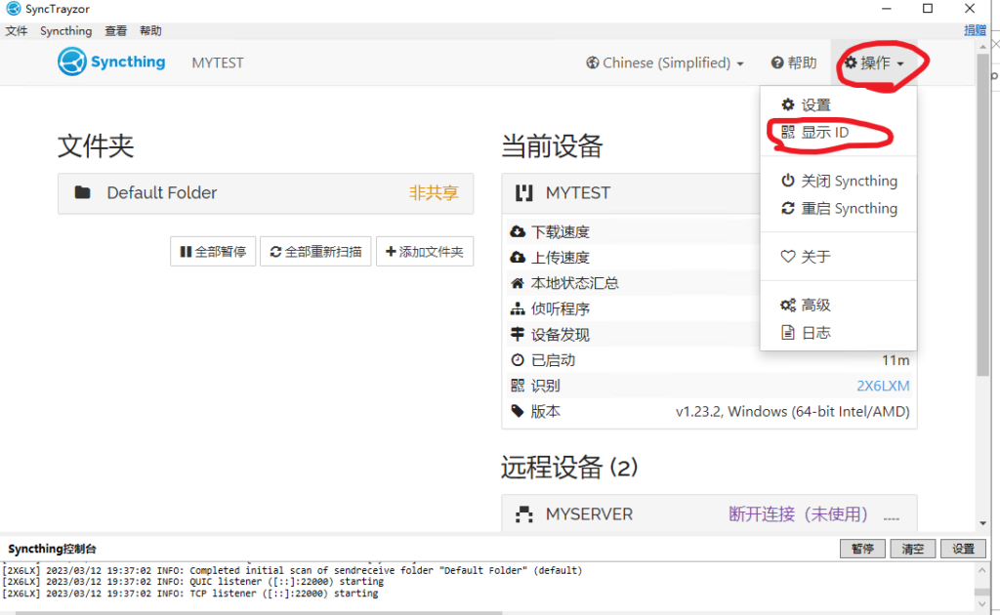This screenshot has height=615, width=1000.
Task: Click the signpost icon beside 设备发现
Action: [518, 334]
